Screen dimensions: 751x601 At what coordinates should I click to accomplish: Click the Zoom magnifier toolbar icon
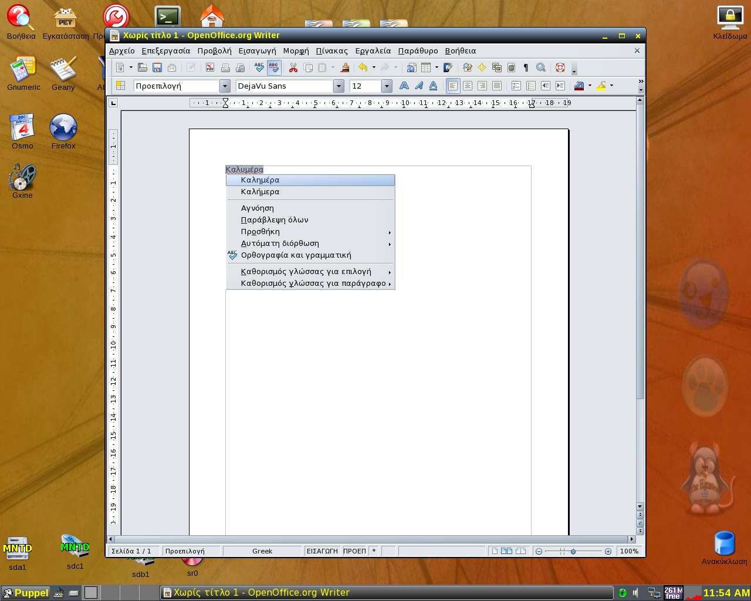point(541,67)
